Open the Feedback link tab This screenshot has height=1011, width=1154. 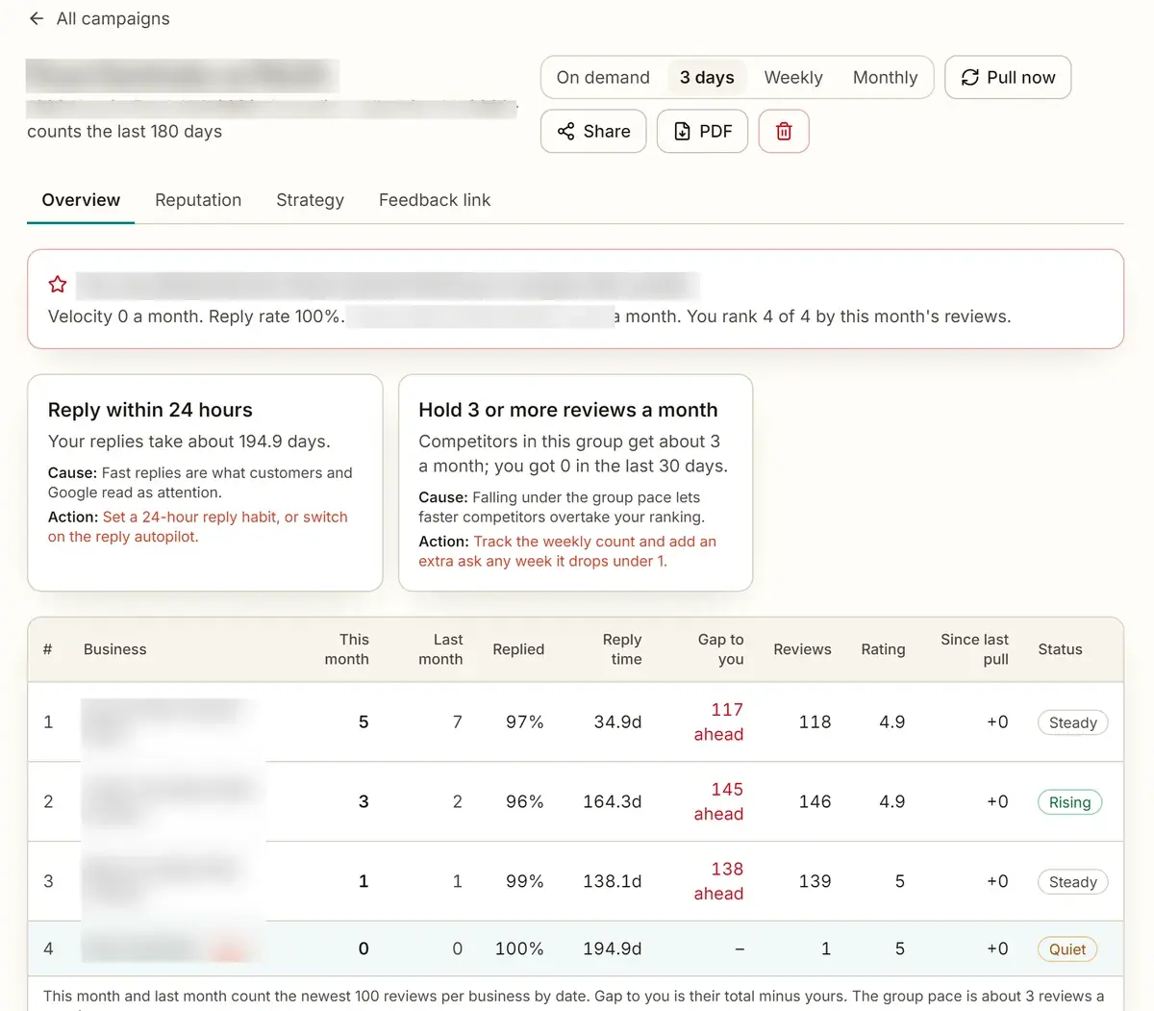[x=435, y=200]
